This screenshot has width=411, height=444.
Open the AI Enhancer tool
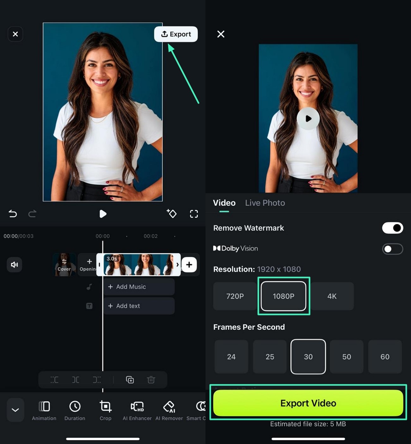(137, 409)
